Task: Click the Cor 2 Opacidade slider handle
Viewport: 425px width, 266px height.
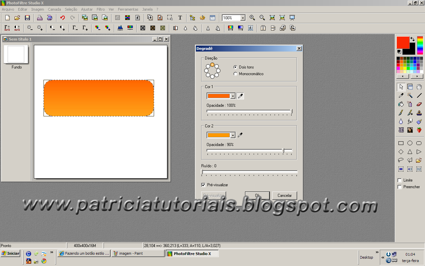Action: [283, 151]
